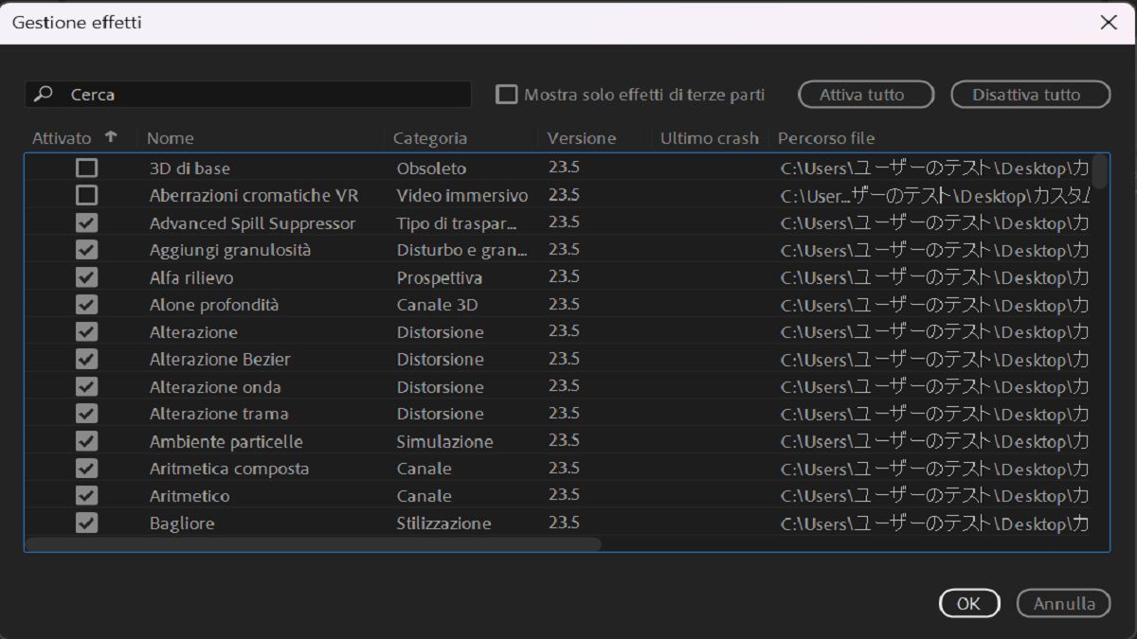Enable the 3D di base effect checkbox
1137x639 pixels.
(x=86, y=169)
